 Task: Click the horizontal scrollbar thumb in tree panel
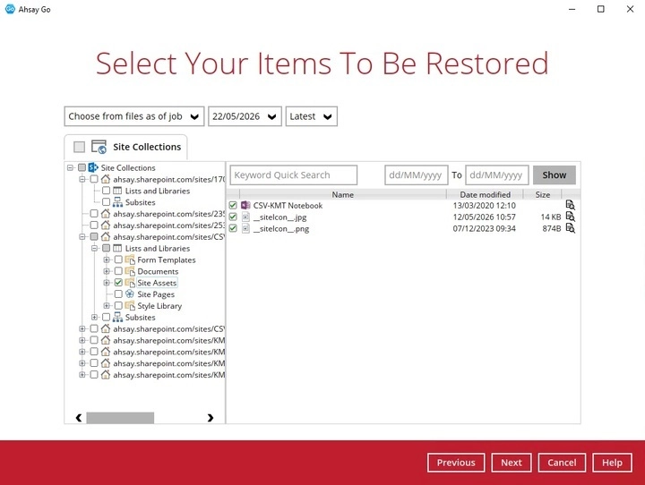(120, 418)
